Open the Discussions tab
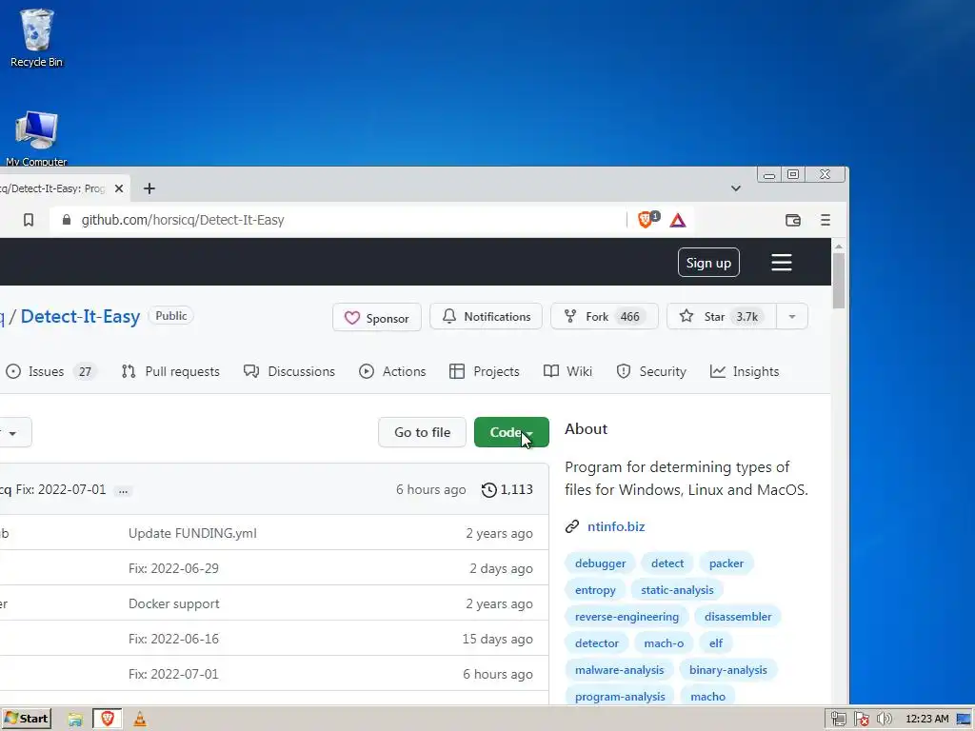This screenshot has height=731, width=975. (289, 372)
